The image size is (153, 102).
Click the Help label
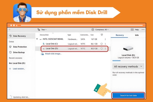pos(137,30)
